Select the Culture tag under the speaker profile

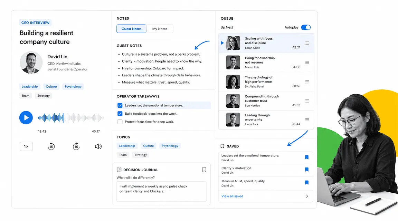[x=51, y=87]
